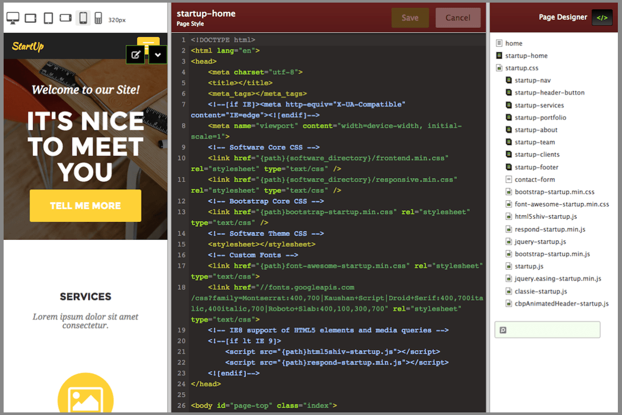The width and height of the screenshot is (622, 415).
Task: Click the startup-footer snippet icon
Action: click(508, 167)
